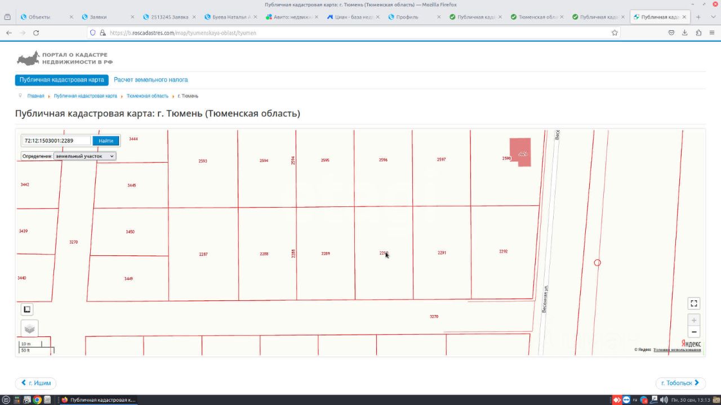Activate the map ruler measurement tool
The image size is (721, 405).
click(x=27, y=309)
